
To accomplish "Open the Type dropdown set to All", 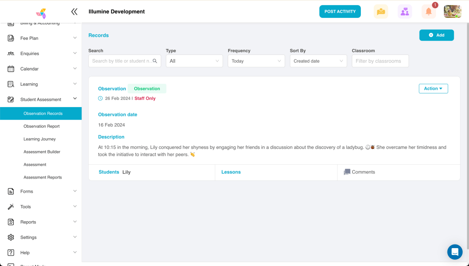I will click(194, 61).
